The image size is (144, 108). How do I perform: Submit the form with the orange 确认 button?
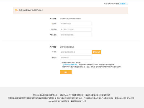click(x=66, y=72)
